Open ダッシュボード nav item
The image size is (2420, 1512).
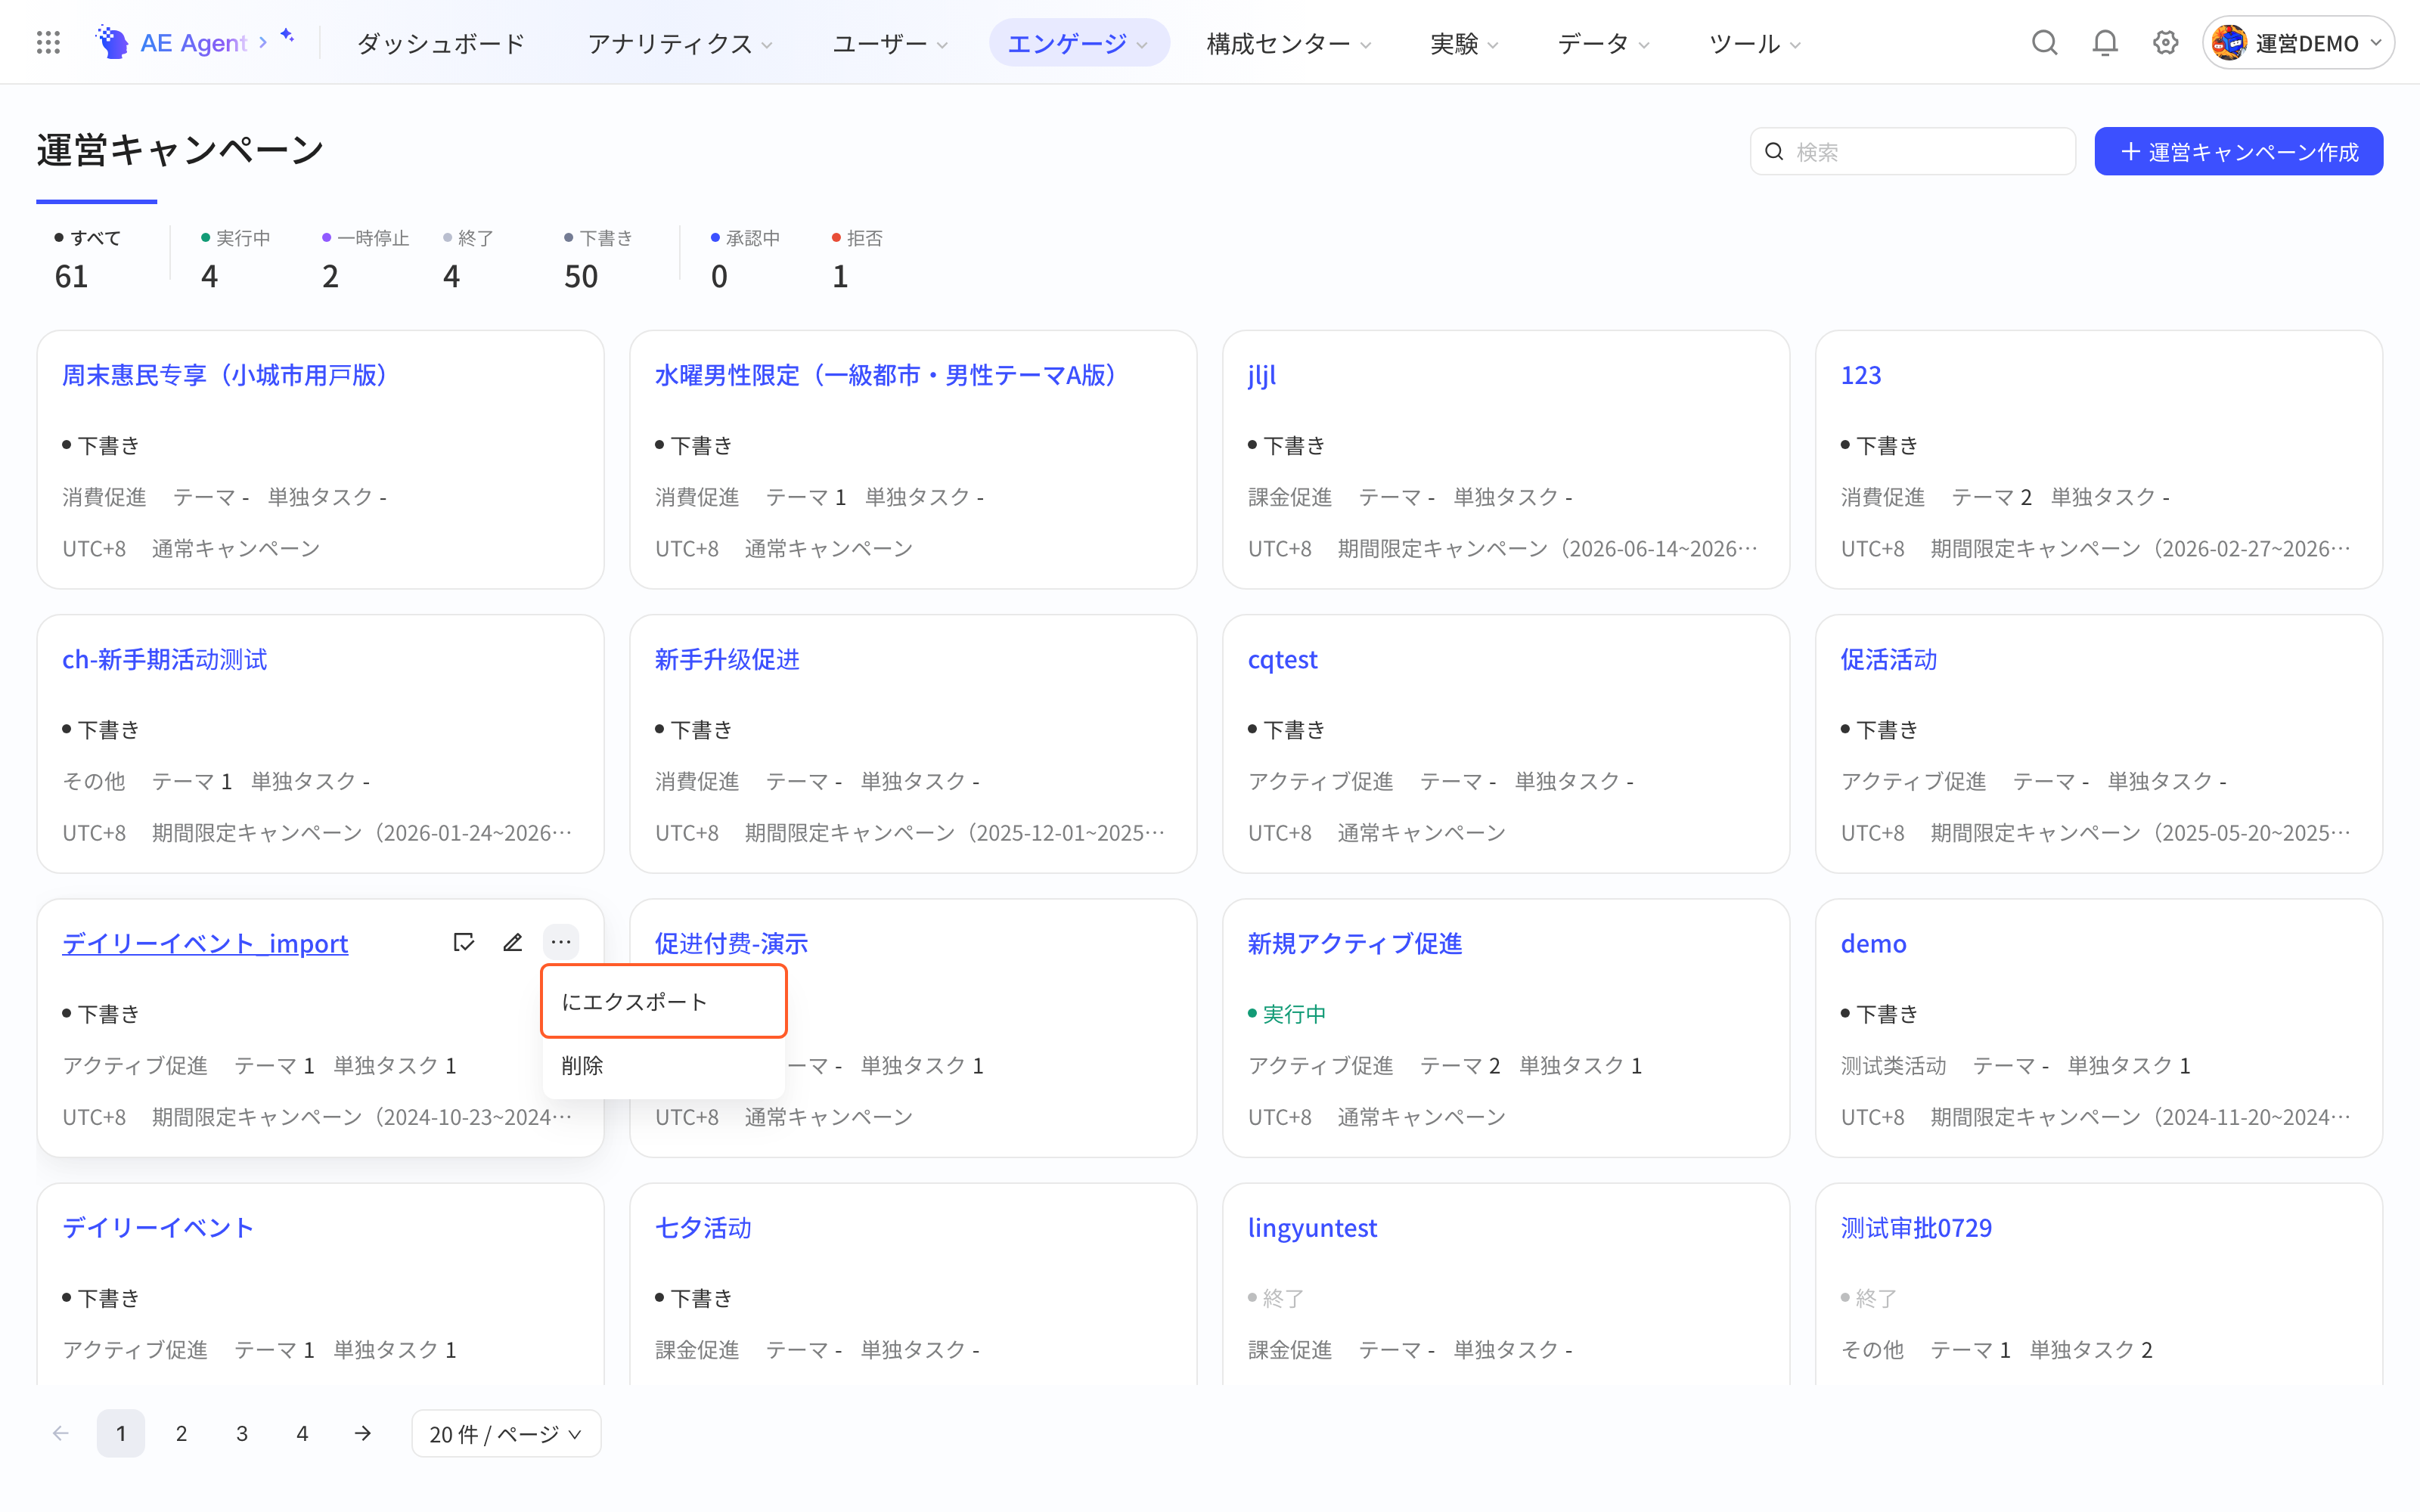pyautogui.click(x=441, y=43)
